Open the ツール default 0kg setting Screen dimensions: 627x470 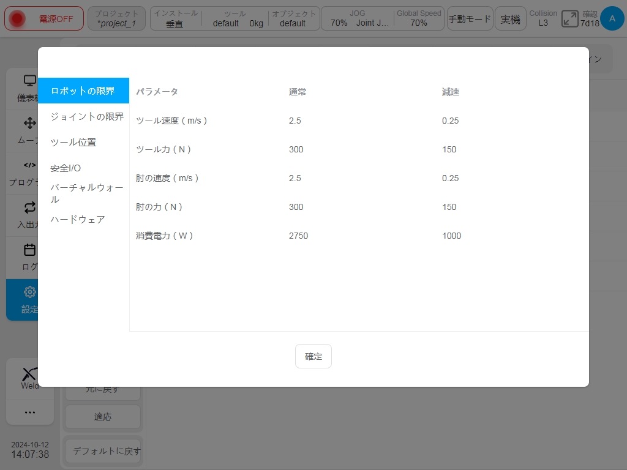pyautogui.click(x=235, y=18)
